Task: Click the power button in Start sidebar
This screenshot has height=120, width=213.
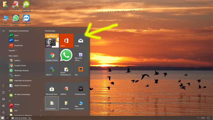Action: click(3, 113)
